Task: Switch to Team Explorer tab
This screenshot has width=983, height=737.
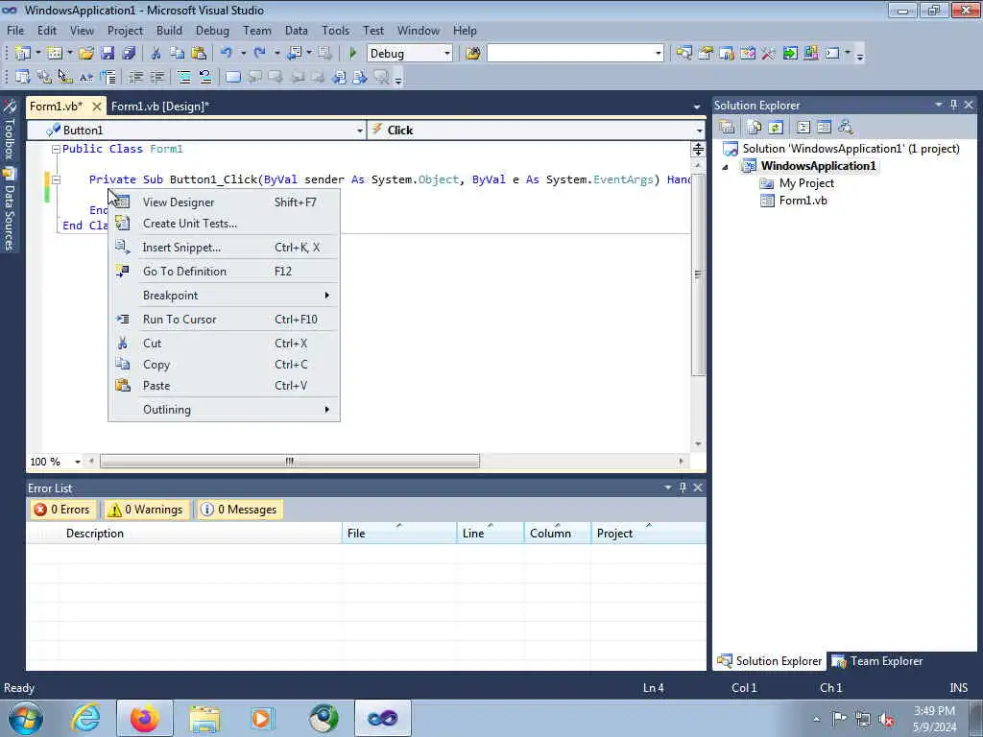Action: tap(877, 661)
